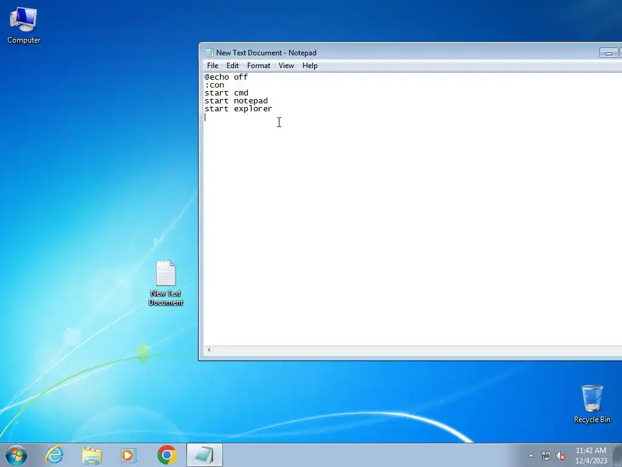Click the horizontal scrollbar left arrow in Notepad
The width and height of the screenshot is (622, 467).
[209, 350]
